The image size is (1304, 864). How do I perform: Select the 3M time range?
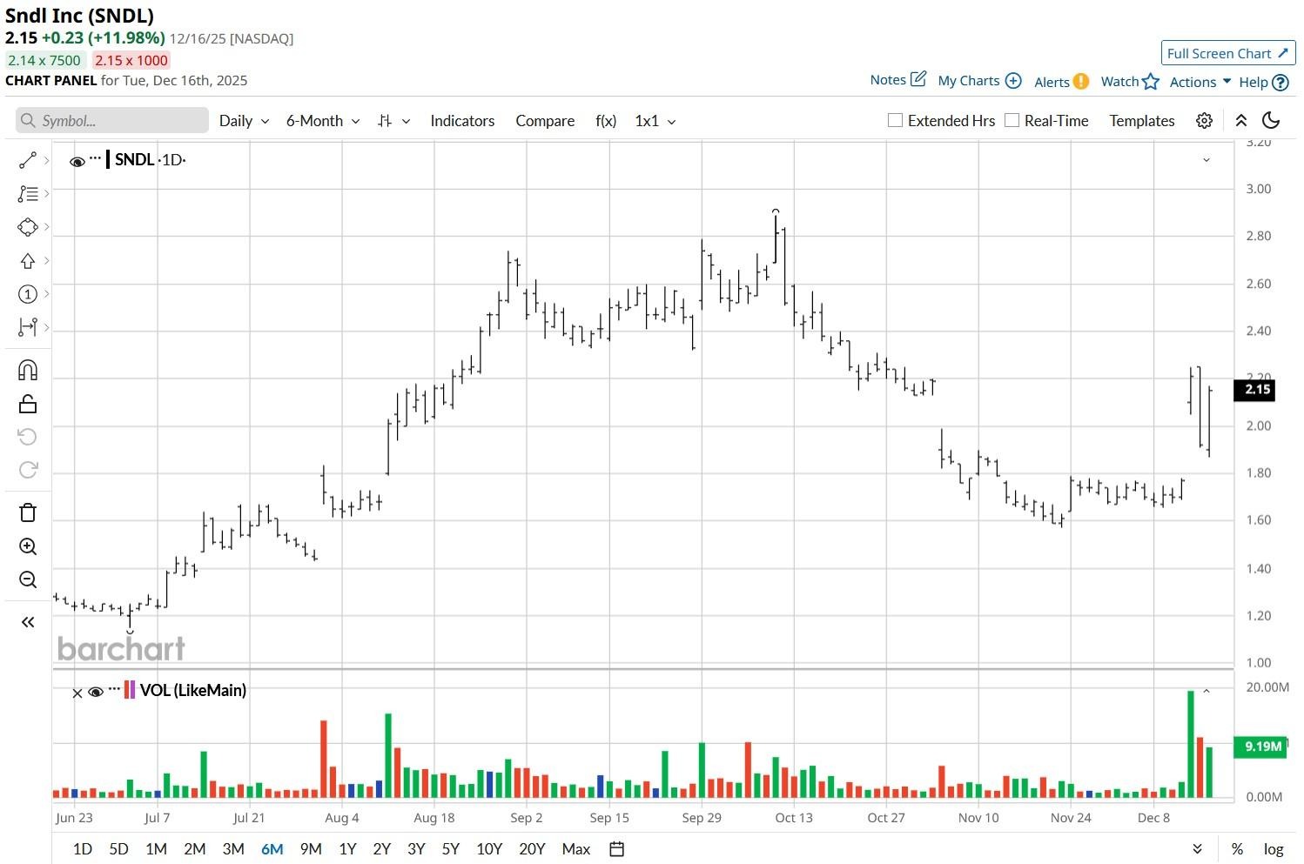click(x=233, y=849)
